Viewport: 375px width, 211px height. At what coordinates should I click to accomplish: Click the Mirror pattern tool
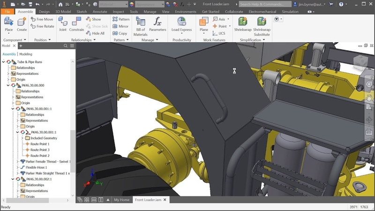(x=120, y=26)
